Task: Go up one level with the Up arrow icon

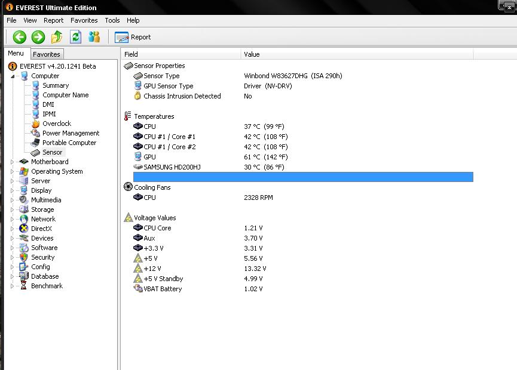Action: point(57,37)
